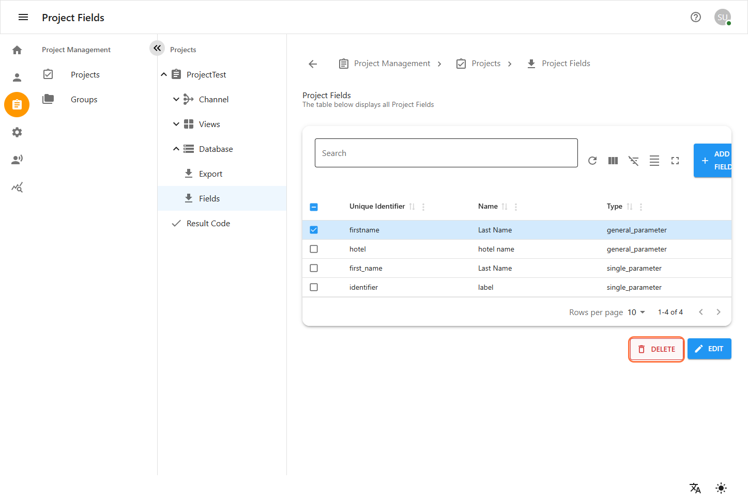Open the Settings section in the sidebar
Image resolution: width=748 pixels, height=501 pixels.
(x=17, y=132)
